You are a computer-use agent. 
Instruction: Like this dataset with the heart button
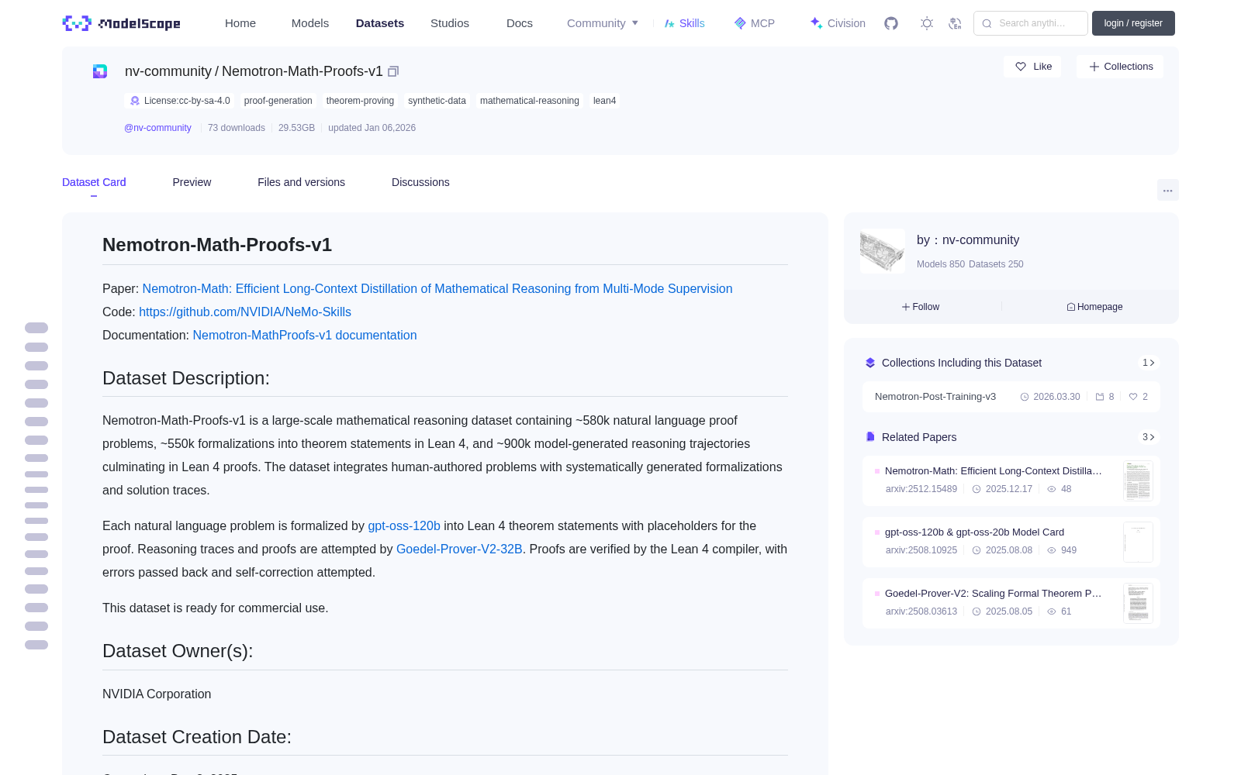1033,67
